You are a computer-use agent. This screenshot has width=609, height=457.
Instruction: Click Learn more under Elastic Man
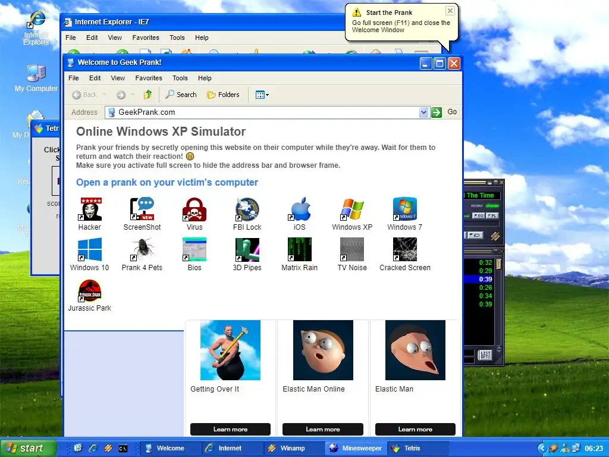415,430
